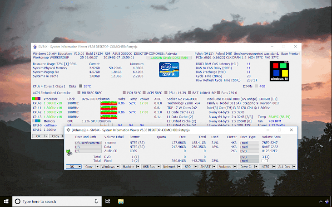332x207 pixels.
Task: Open the Windows Start menu
Action: [x=6, y=202]
